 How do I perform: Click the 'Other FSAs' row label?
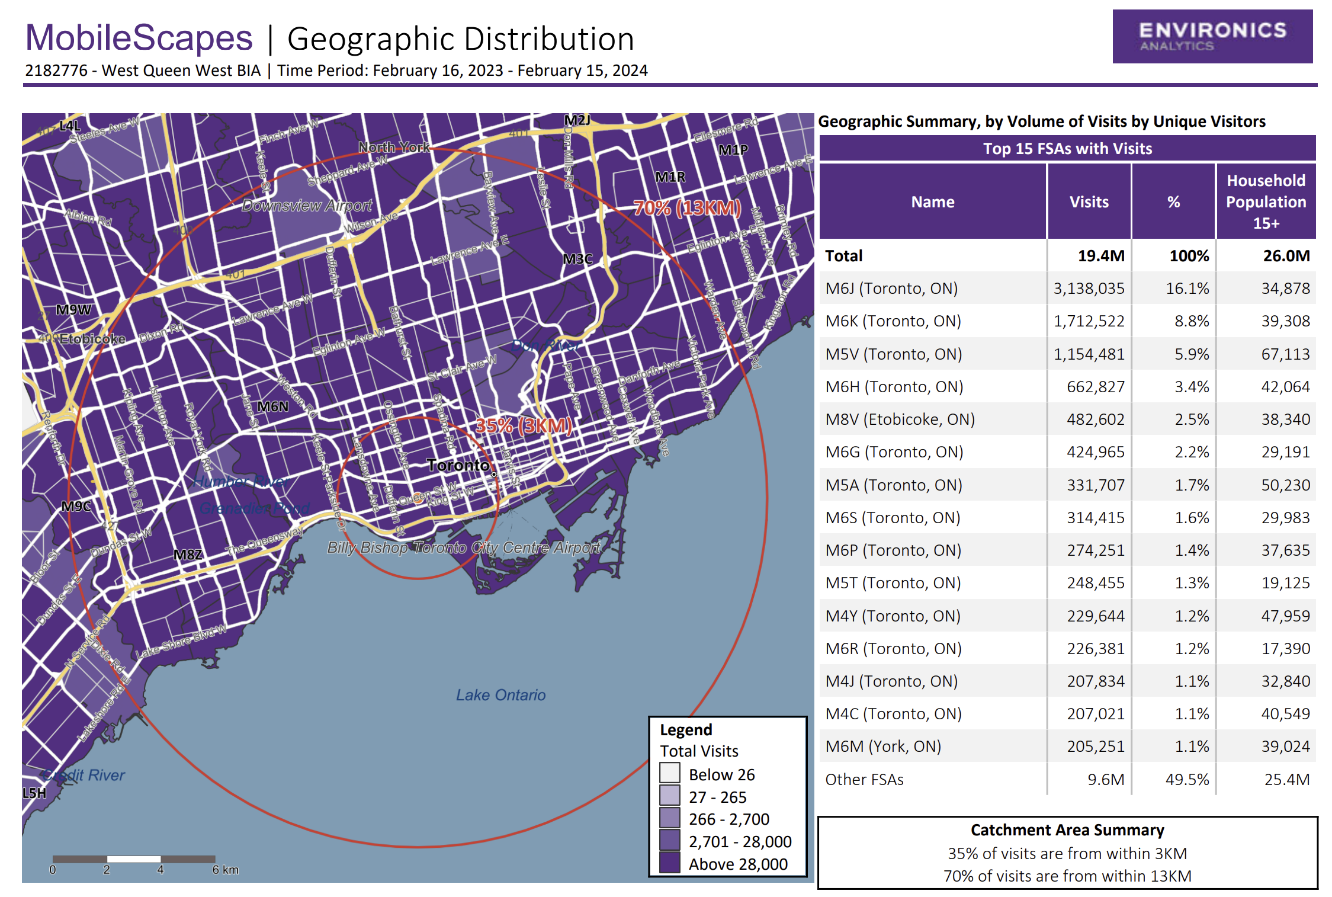[864, 780]
